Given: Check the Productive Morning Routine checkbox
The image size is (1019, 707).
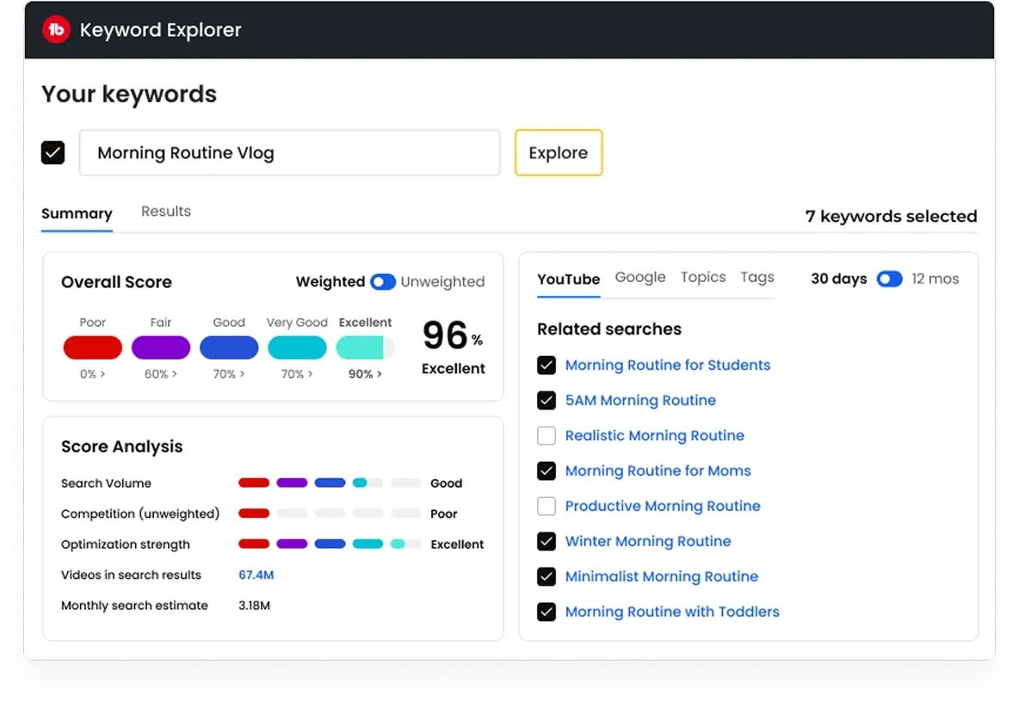Looking at the screenshot, I should 547,506.
